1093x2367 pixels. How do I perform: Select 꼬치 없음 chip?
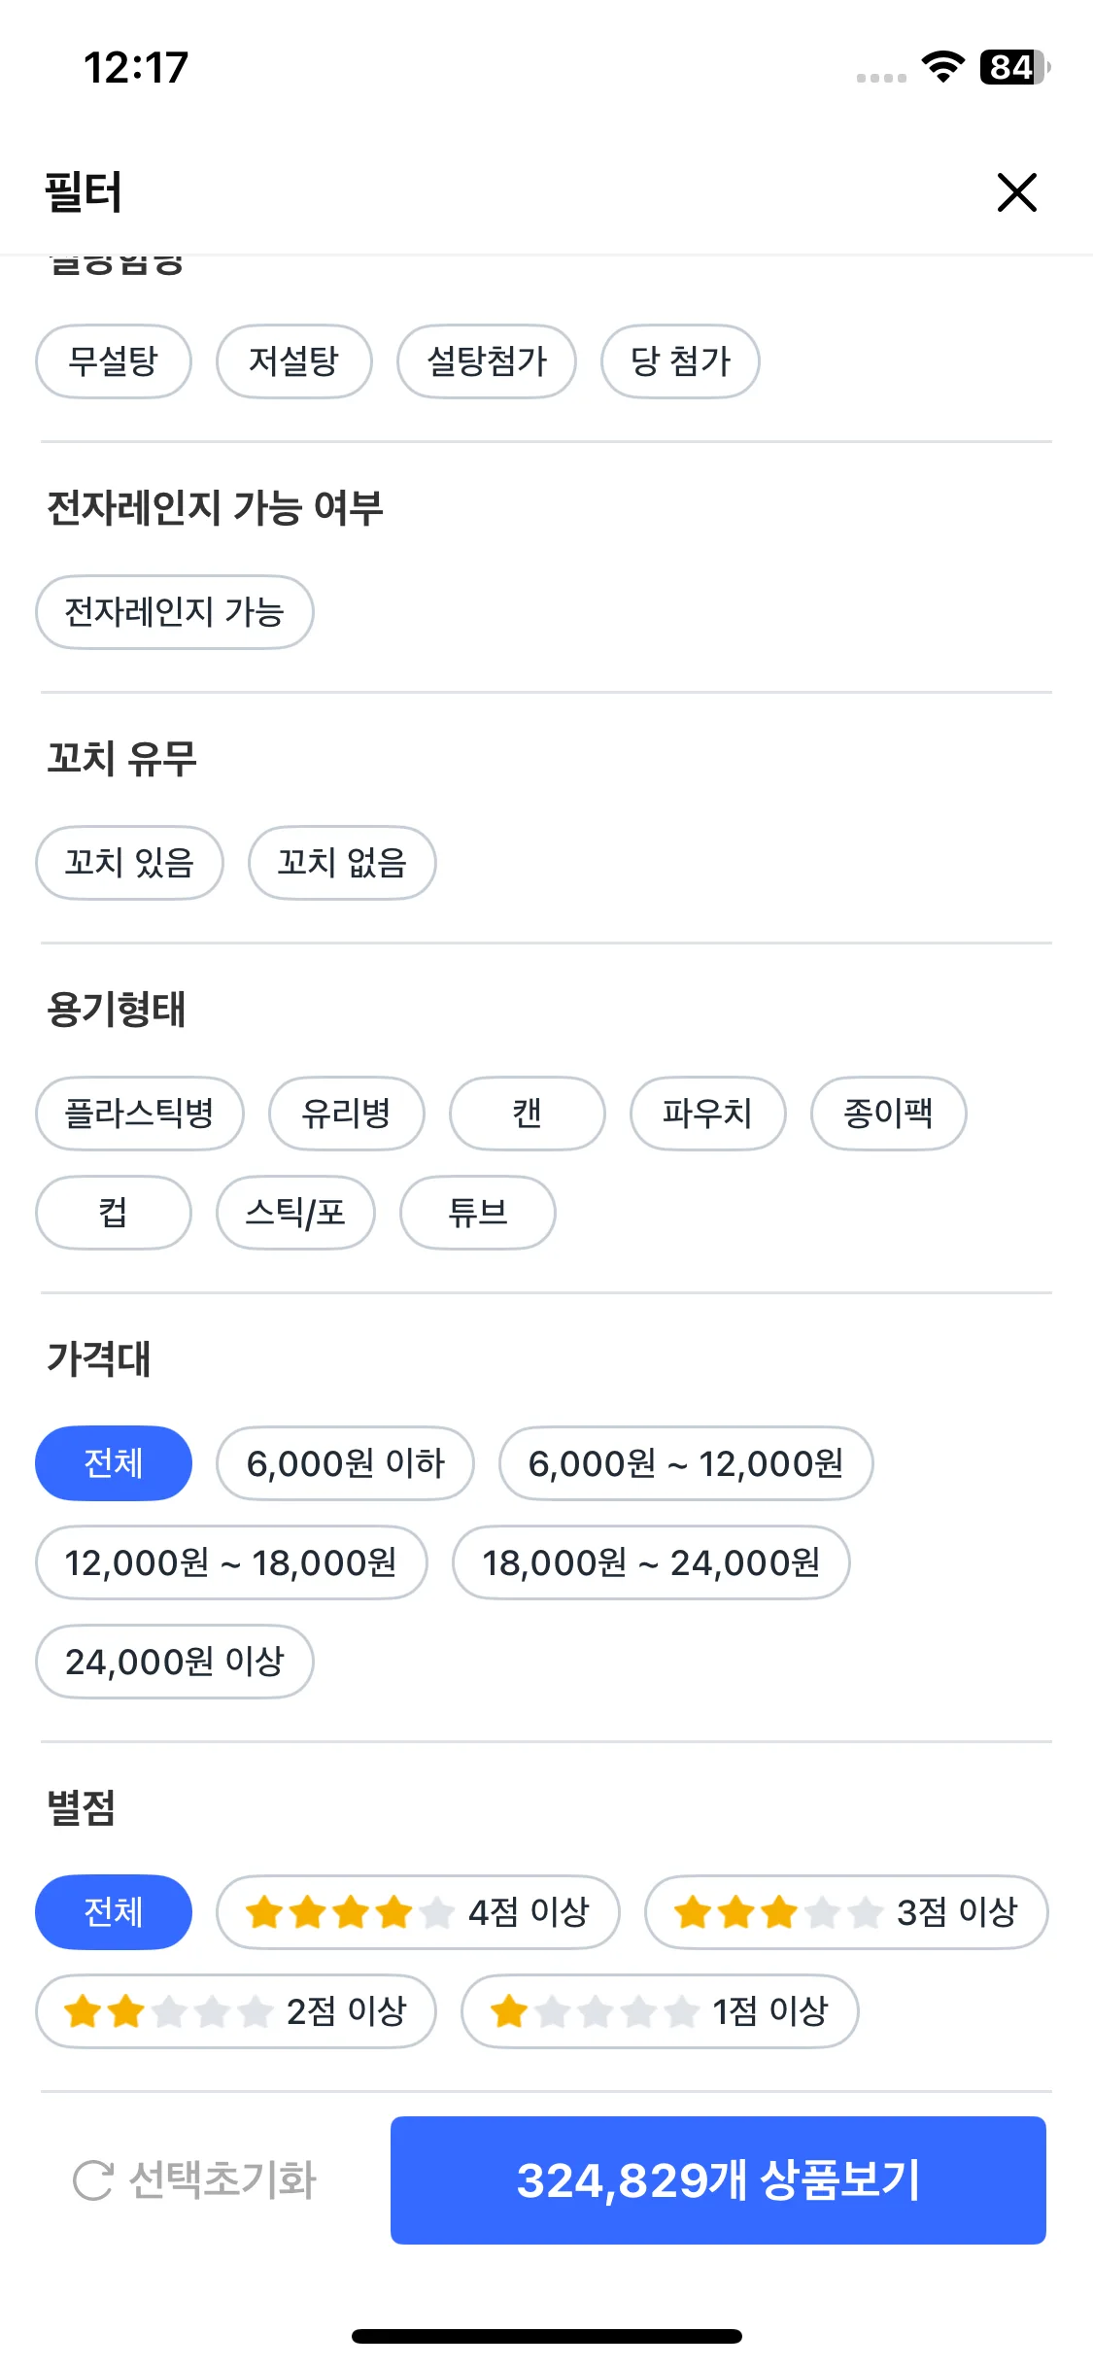click(342, 863)
